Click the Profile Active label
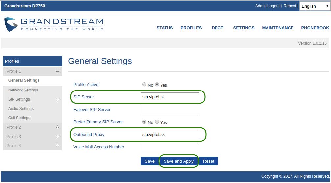 click(86, 85)
